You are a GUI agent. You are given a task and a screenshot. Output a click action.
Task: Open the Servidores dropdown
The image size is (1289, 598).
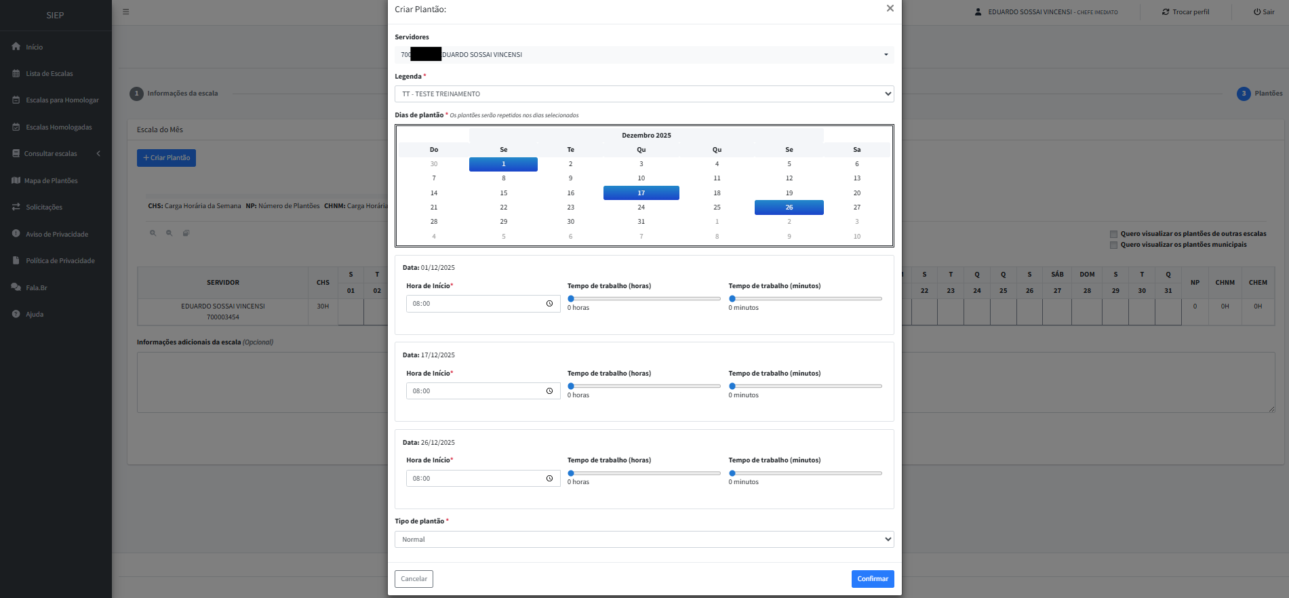coord(643,55)
